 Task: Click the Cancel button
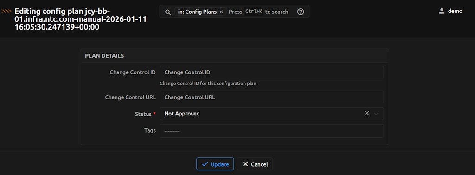[x=255, y=164]
